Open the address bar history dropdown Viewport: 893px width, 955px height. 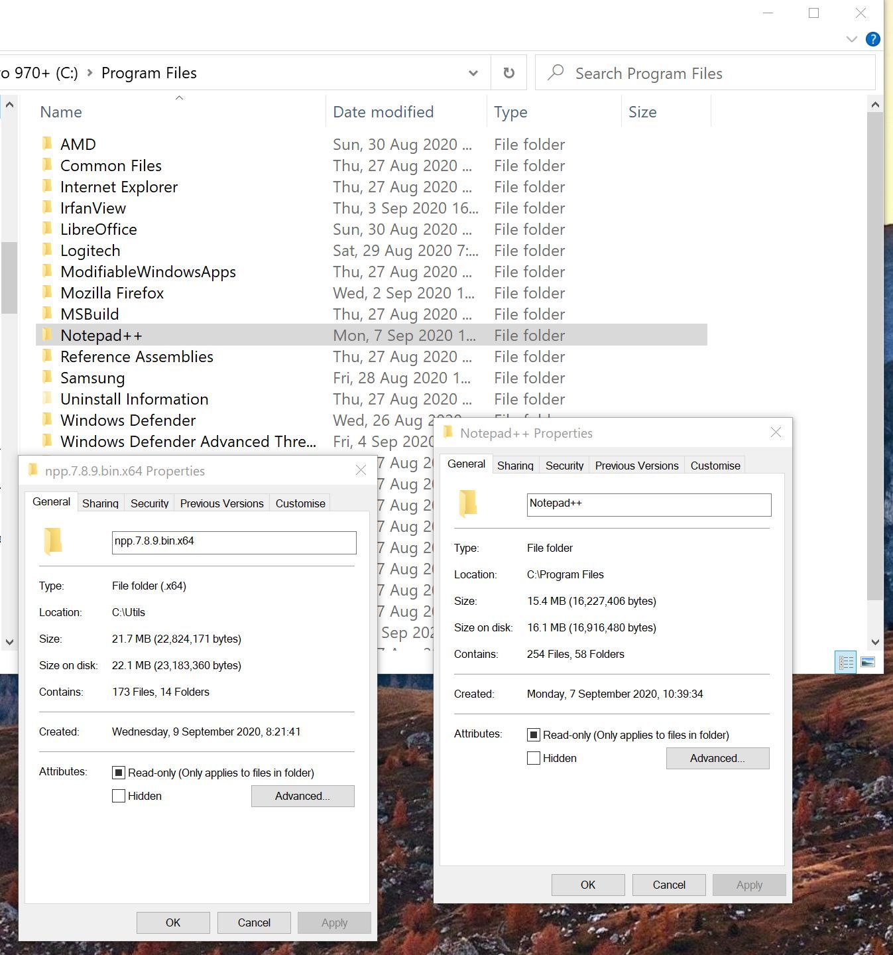point(473,73)
